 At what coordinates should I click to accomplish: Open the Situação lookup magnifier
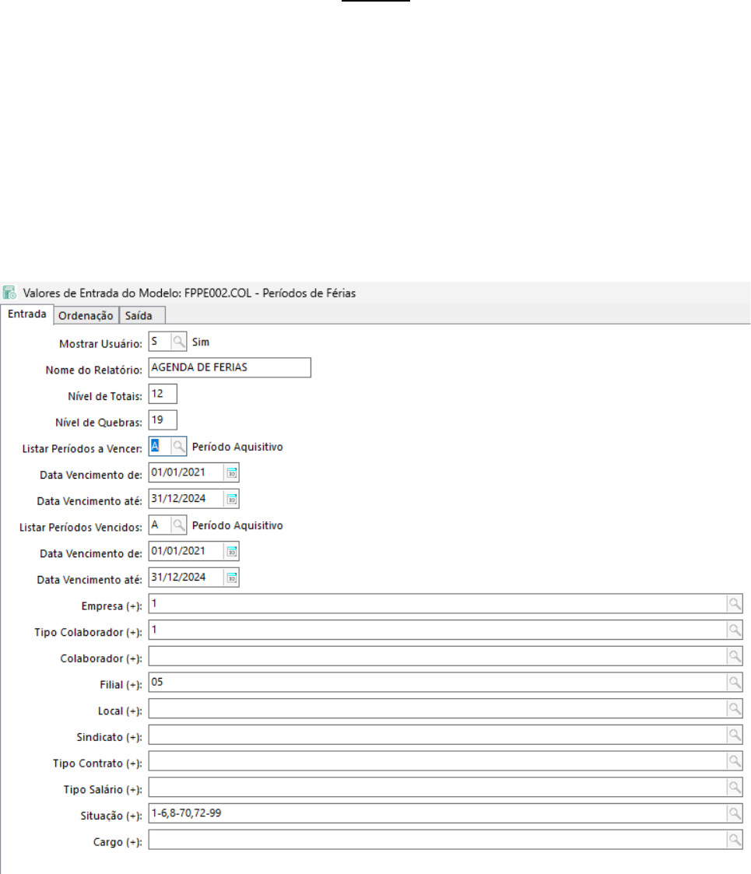(x=733, y=813)
